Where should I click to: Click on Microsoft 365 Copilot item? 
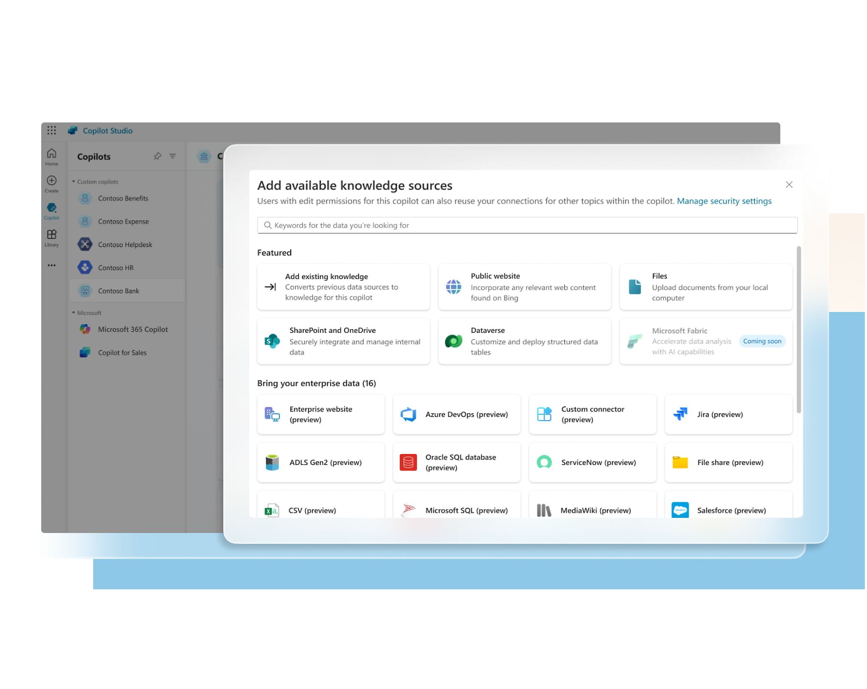tap(135, 328)
